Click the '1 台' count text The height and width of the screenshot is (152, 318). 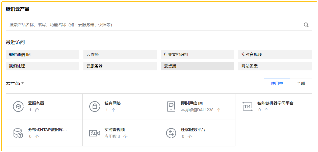point(34,110)
